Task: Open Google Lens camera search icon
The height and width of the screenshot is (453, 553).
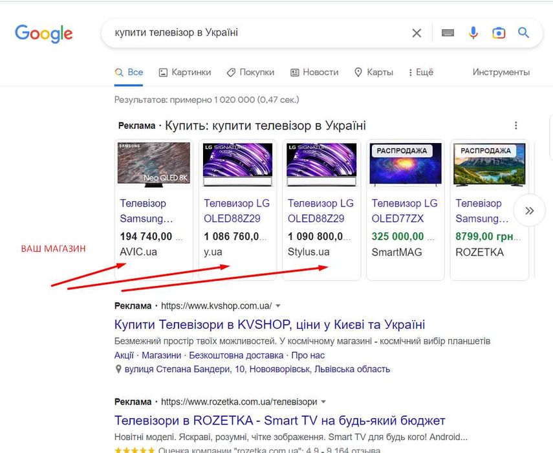Action: 498,33
